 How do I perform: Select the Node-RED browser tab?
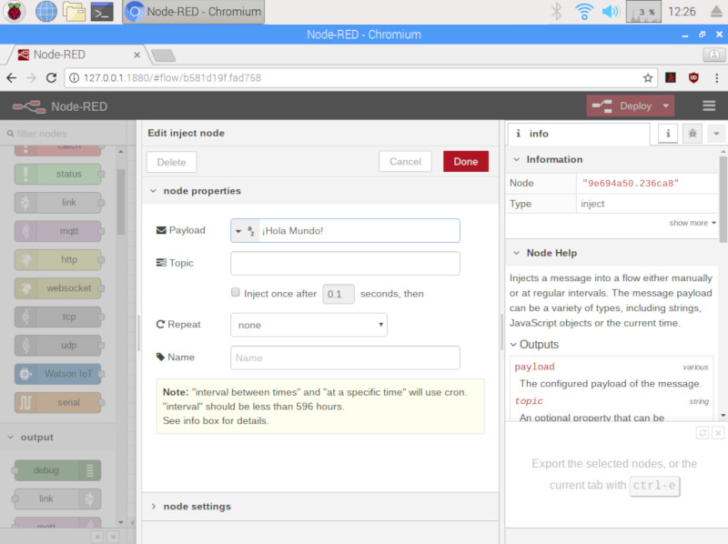coord(76,55)
